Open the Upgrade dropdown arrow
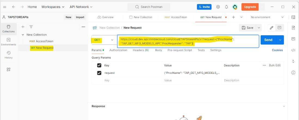Image resolution: width=299 pixels, height=120 pixels. pyautogui.click(x=262, y=7)
